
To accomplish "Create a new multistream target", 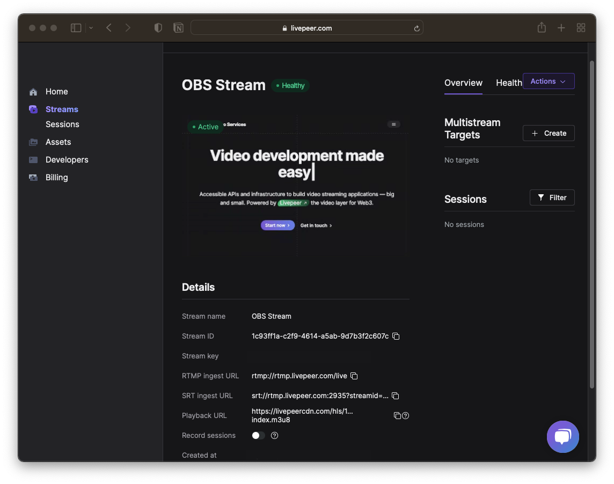I will point(548,133).
